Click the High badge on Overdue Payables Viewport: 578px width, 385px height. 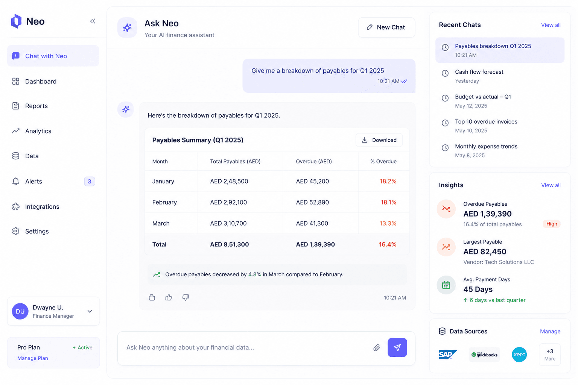pos(552,224)
